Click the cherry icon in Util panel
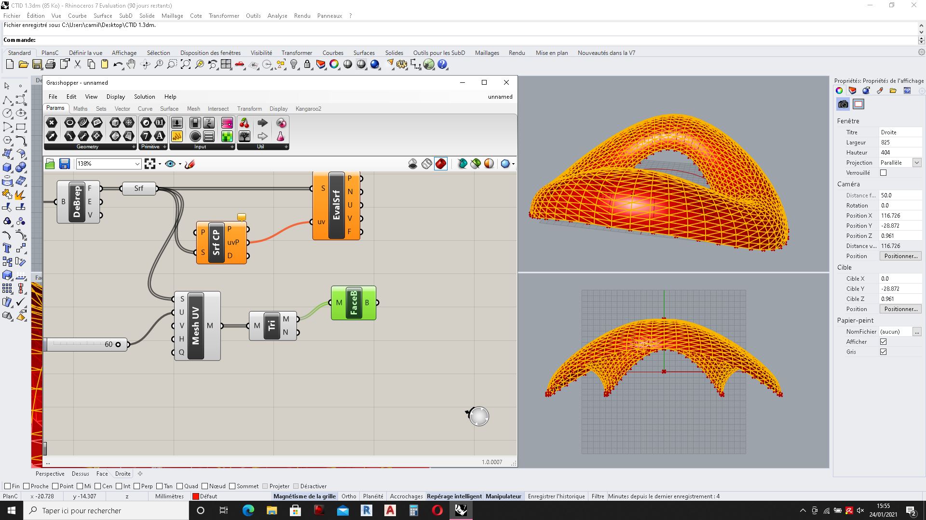926x520 pixels. point(245,123)
